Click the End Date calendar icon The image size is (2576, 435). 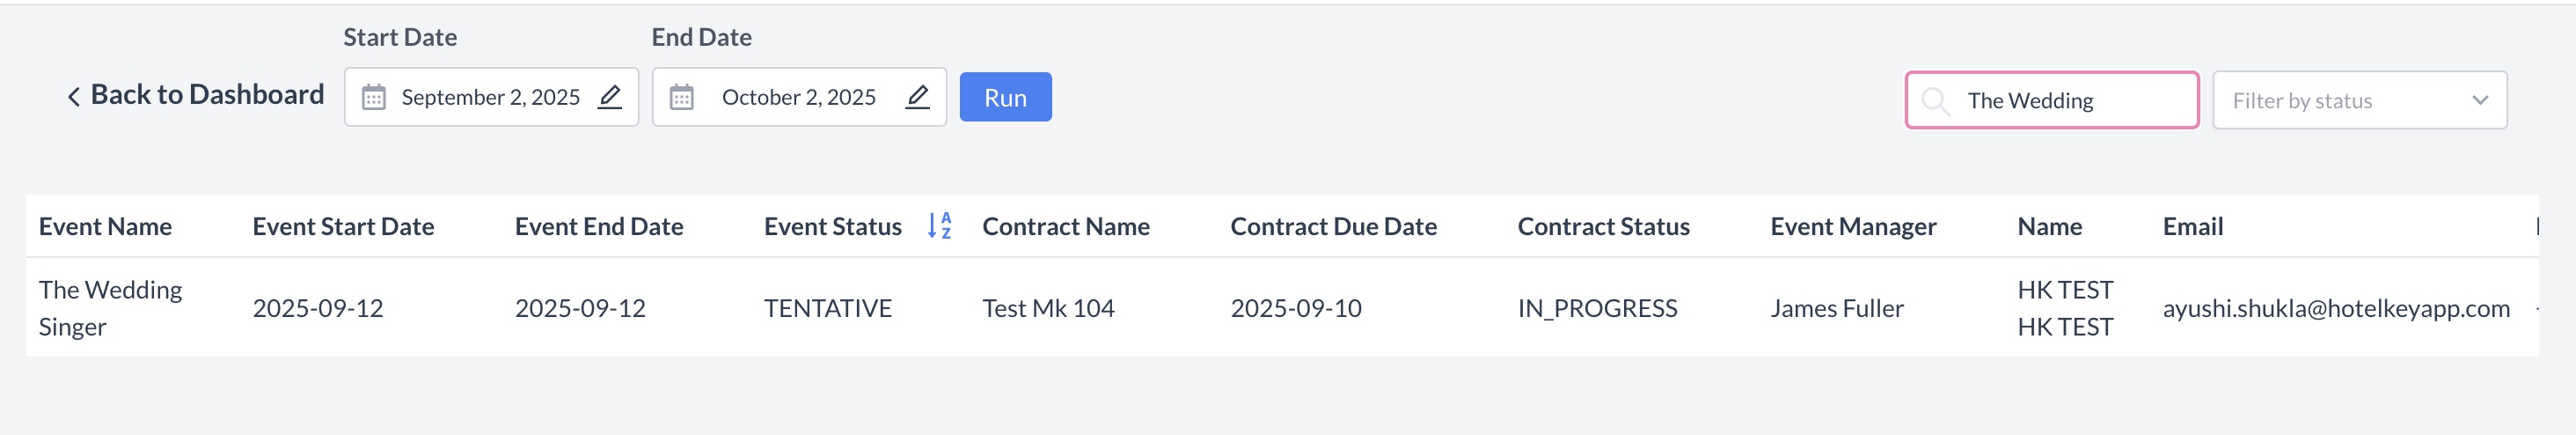pyautogui.click(x=681, y=98)
